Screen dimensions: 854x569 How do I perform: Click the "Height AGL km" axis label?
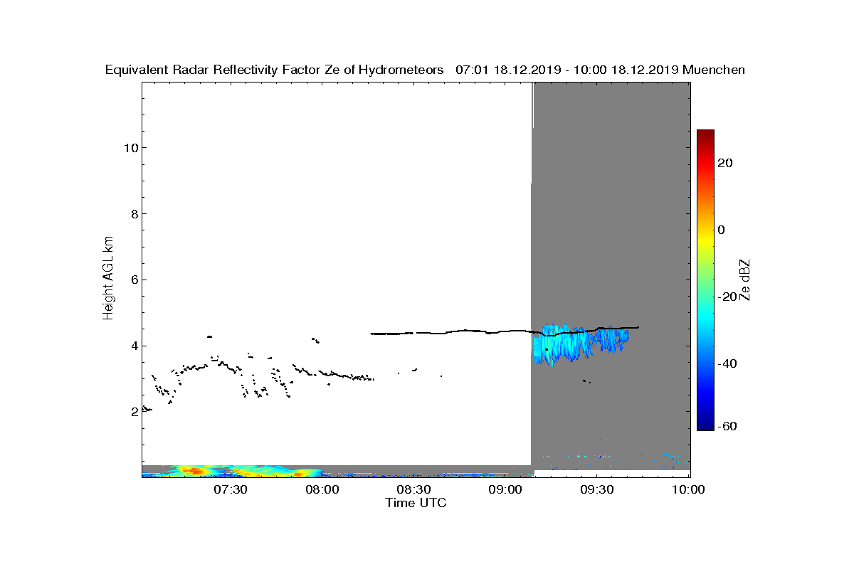(109, 280)
